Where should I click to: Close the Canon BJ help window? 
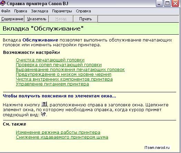pos(175,3)
